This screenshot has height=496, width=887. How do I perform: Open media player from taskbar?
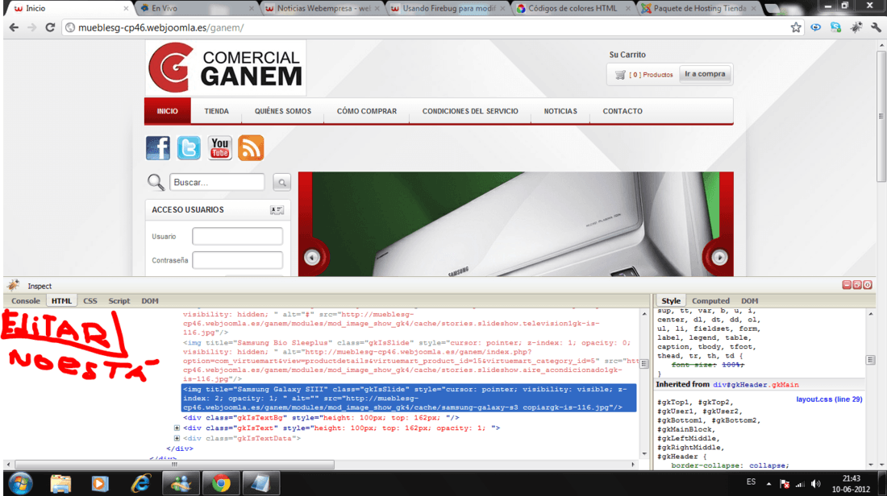click(x=100, y=484)
